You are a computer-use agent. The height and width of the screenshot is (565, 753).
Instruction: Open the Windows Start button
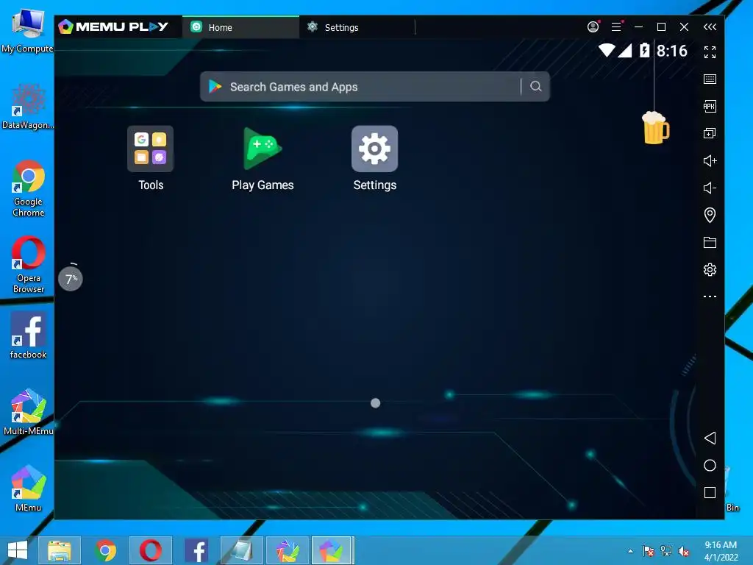point(18,550)
